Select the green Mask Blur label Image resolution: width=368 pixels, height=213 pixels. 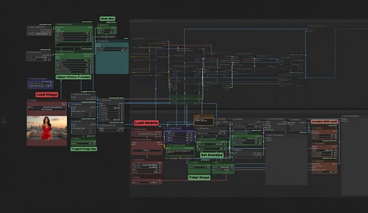tap(107, 18)
